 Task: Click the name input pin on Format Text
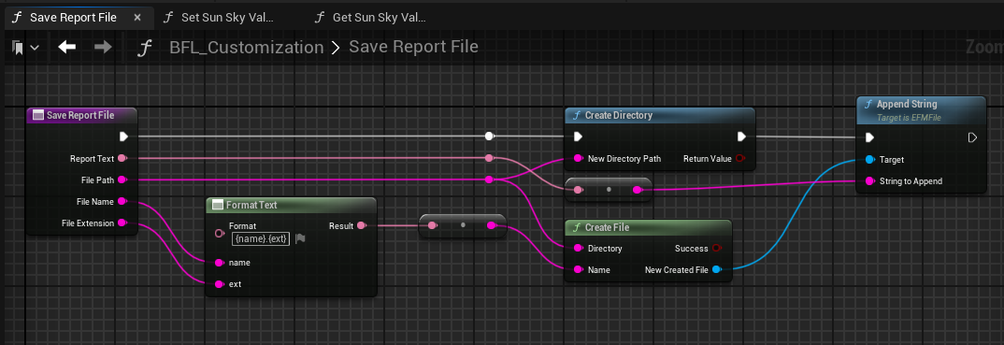(x=219, y=263)
